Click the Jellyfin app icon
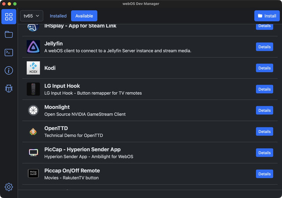282x198 pixels. (x=33, y=47)
